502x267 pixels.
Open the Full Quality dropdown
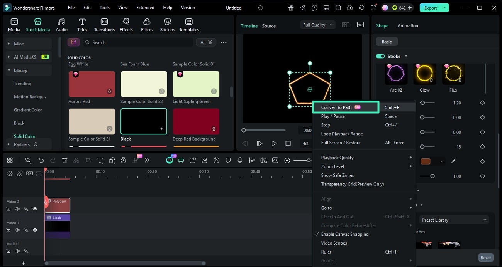[318, 25]
